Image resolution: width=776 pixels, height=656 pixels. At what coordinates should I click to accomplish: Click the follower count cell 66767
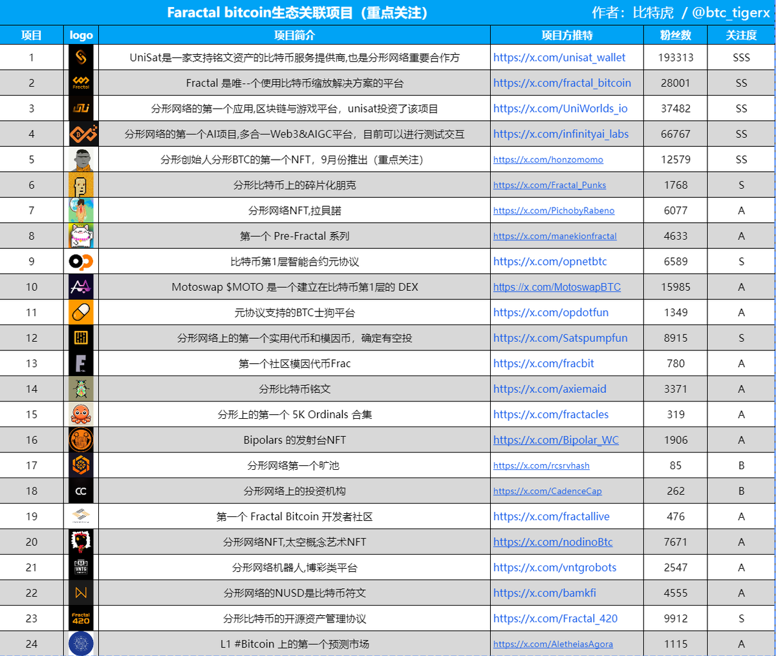click(x=676, y=134)
